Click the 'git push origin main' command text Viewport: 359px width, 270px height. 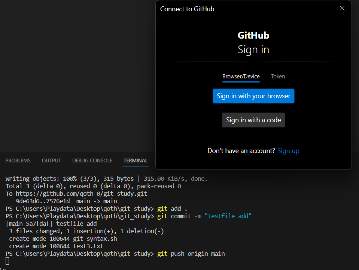click(x=191, y=254)
